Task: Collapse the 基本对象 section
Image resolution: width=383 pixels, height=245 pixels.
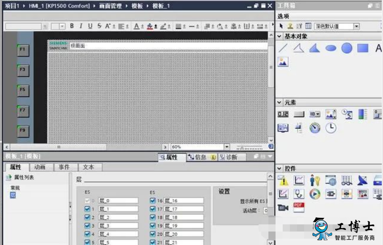Action: [x=280, y=36]
